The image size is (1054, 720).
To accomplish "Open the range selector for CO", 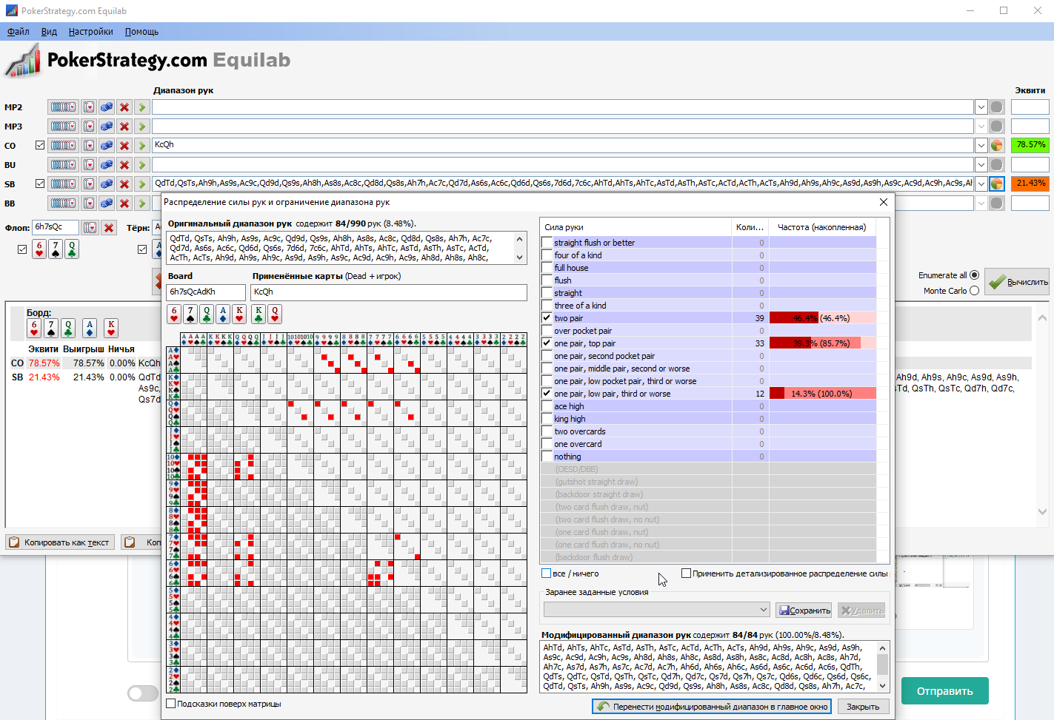I will [62, 146].
